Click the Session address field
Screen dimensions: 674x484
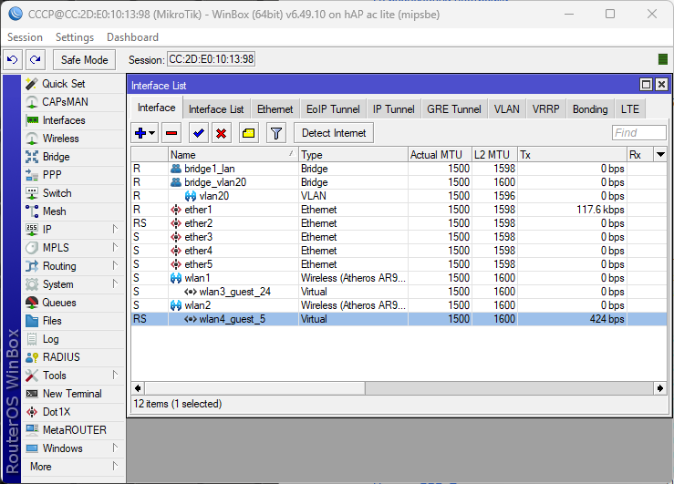coord(211,59)
